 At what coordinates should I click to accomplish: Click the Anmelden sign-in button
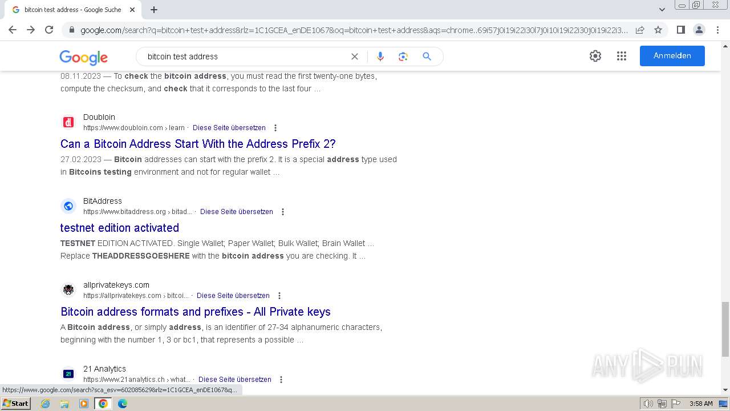(672, 56)
